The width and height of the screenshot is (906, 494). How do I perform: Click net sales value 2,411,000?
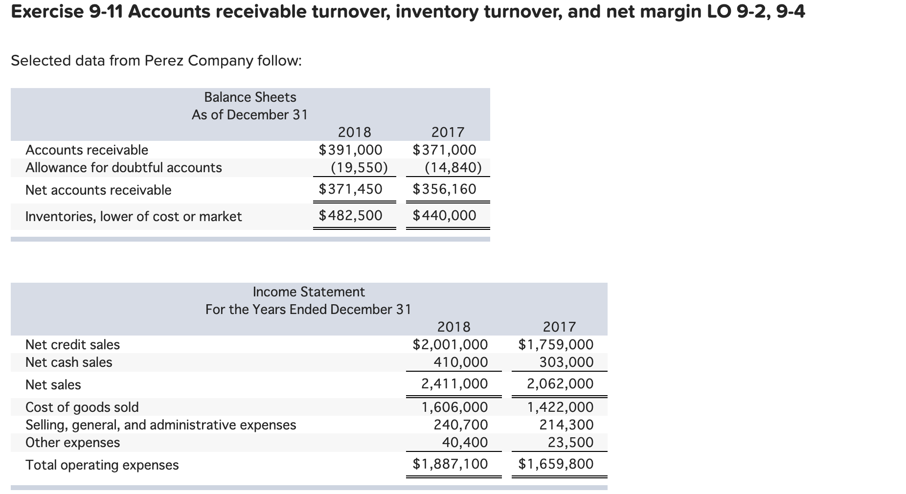pos(454,383)
